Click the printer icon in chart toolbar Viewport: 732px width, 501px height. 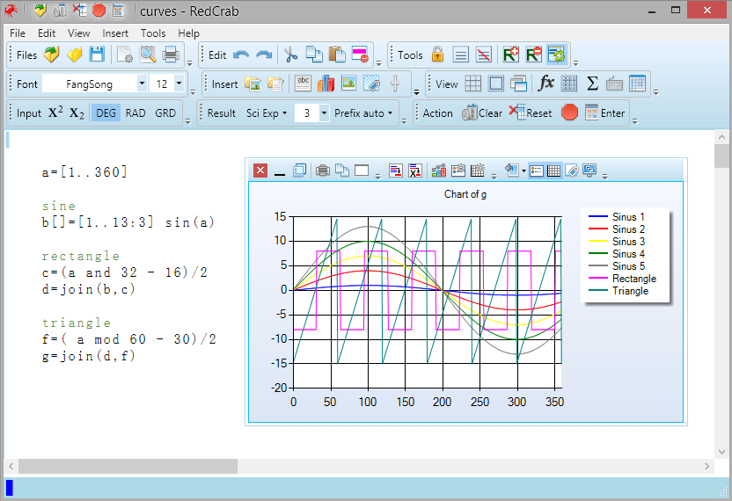pyautogui.click(x=322, y=171)
